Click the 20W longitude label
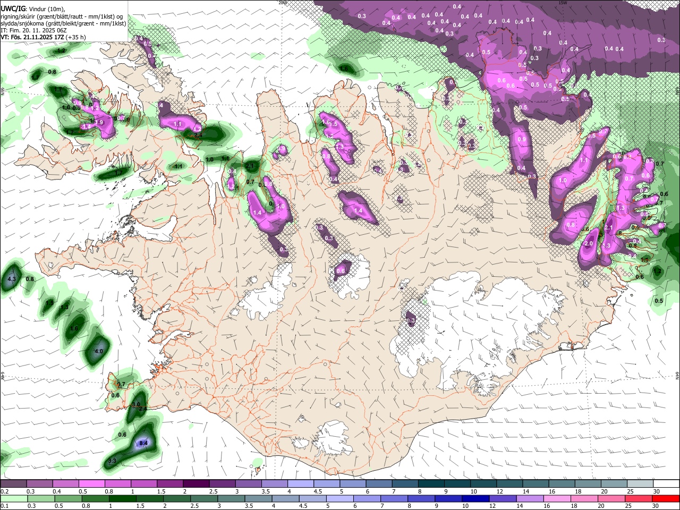The height and width of the screenshot is (510, 680). click(282, 3)
